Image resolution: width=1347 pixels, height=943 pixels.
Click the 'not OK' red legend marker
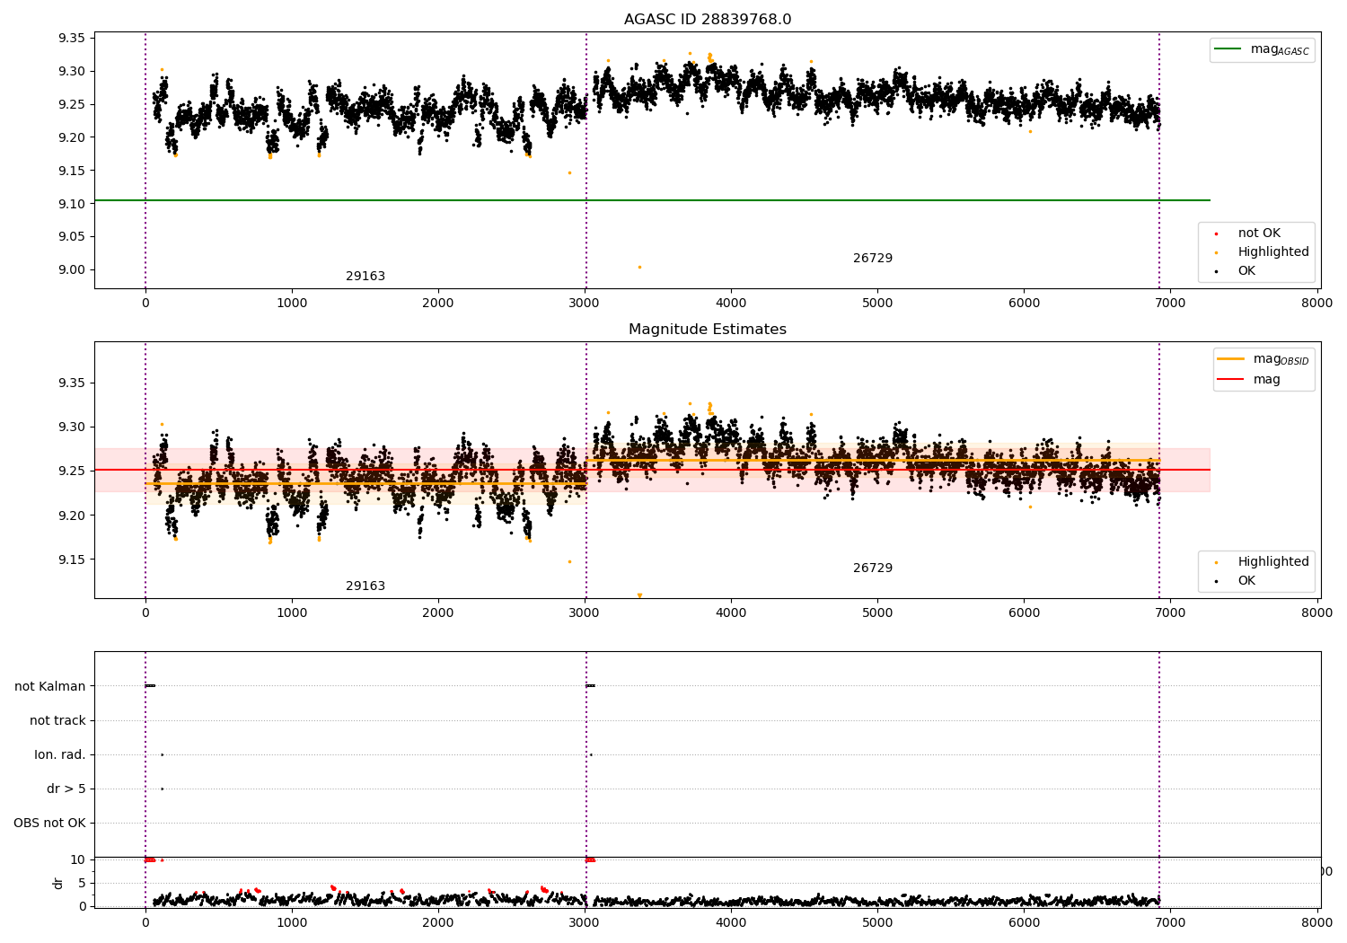point(1217,234)
